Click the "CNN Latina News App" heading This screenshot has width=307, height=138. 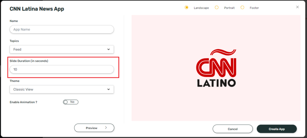click(37, 9)
